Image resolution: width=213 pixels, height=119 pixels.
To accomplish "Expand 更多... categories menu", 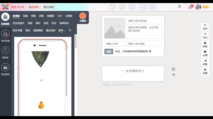I will 62,30.
